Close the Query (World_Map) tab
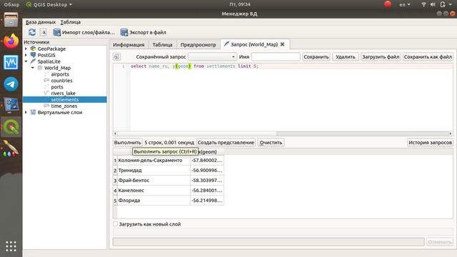Image resolution: width=457 pixels, height=257 pixels. (x=283, y=44)
